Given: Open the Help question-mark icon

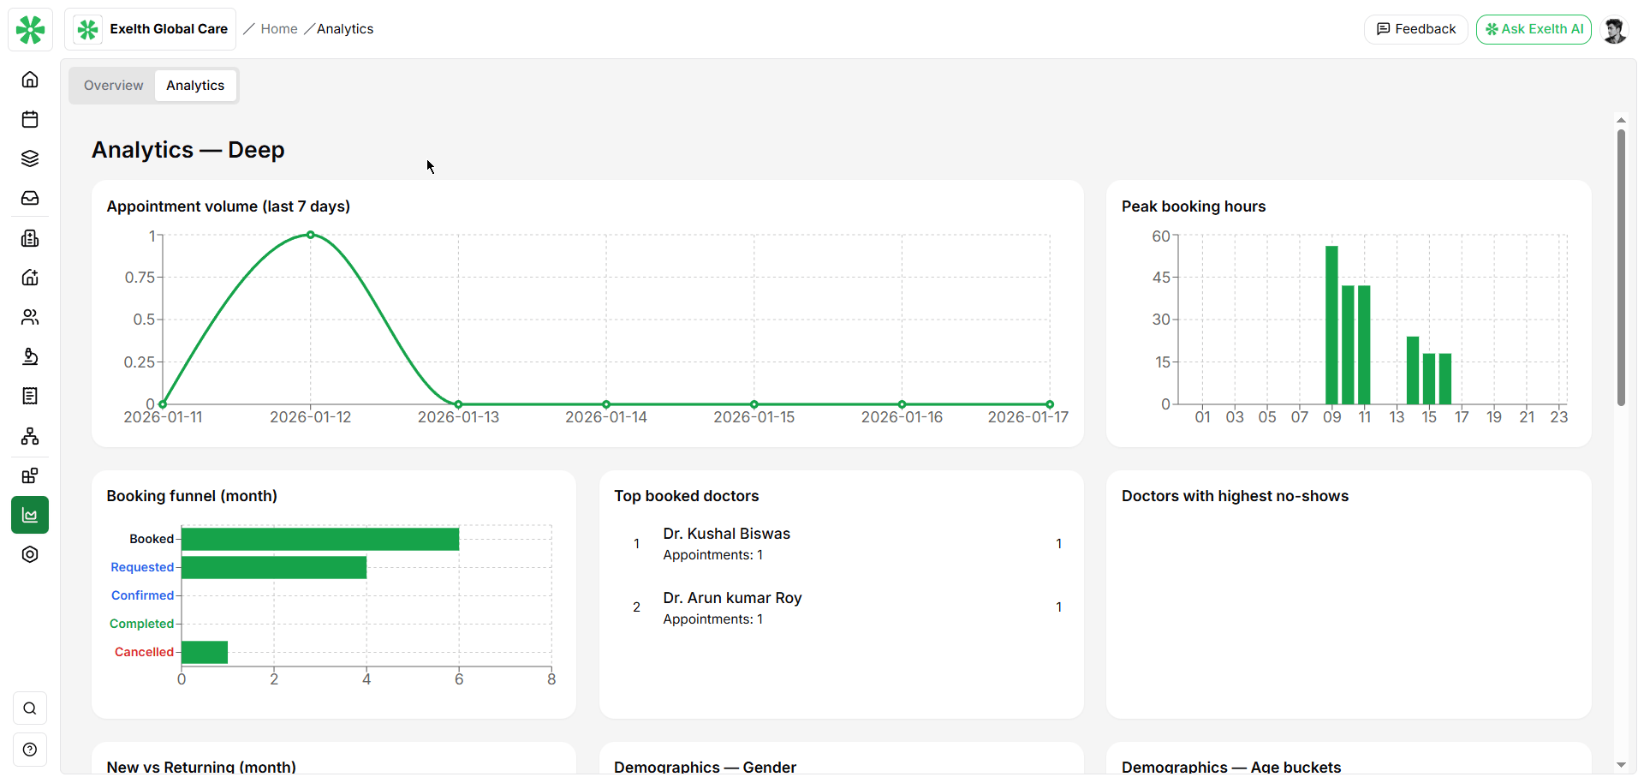Looking at the screenshot, I should tap(30, 750).
